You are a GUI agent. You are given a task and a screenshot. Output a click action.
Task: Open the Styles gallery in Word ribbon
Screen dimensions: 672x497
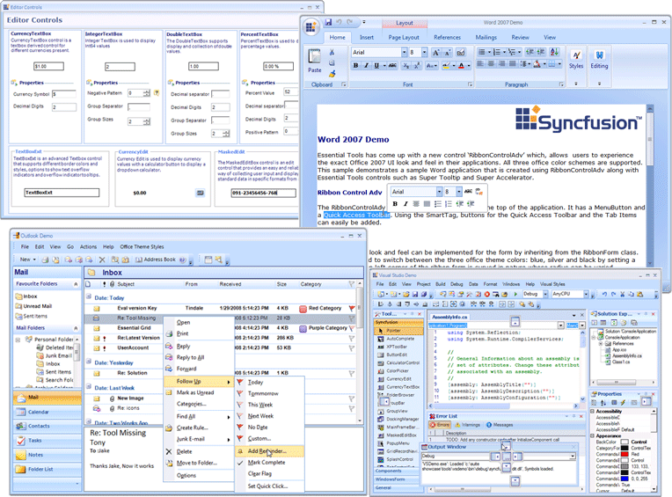(576, 58)
